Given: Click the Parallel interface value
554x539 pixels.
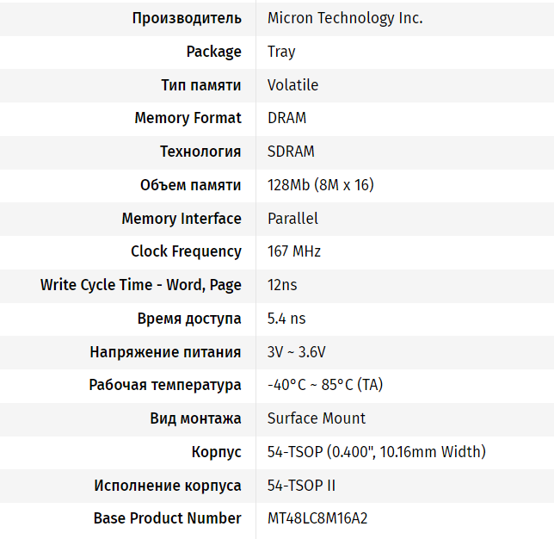Looking at the screenshot, I should click(x=292, y=219).
